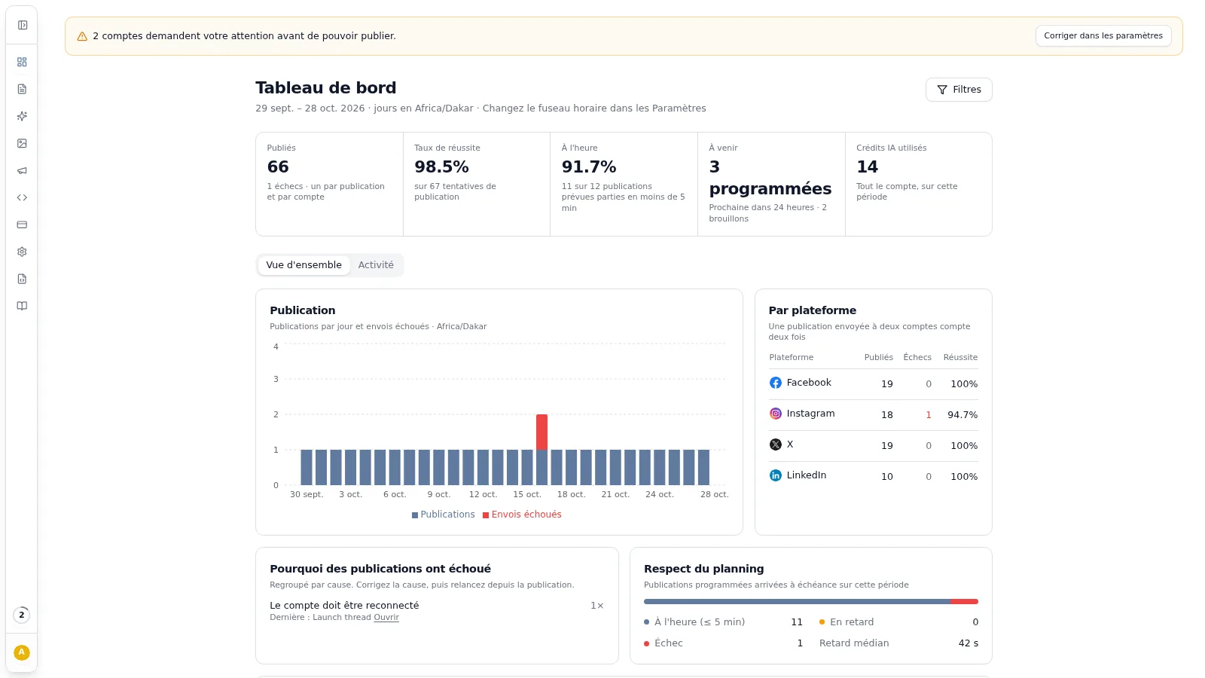Viewport: 1205px width, 678px height.
Task: Click the X logo in platform table
Action: [776, 444]
